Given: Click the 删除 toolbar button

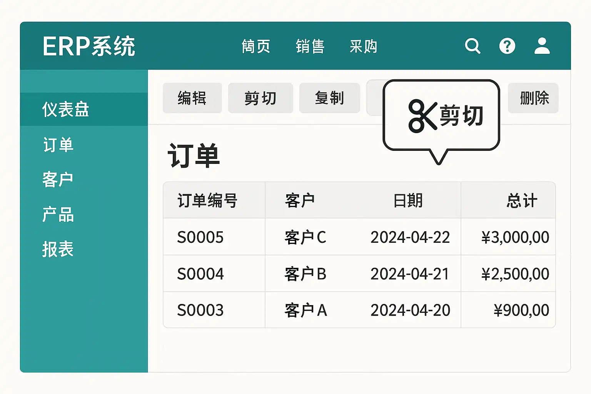Looking at the screenshot, I should pyautogui.click(x=533, y=98).
